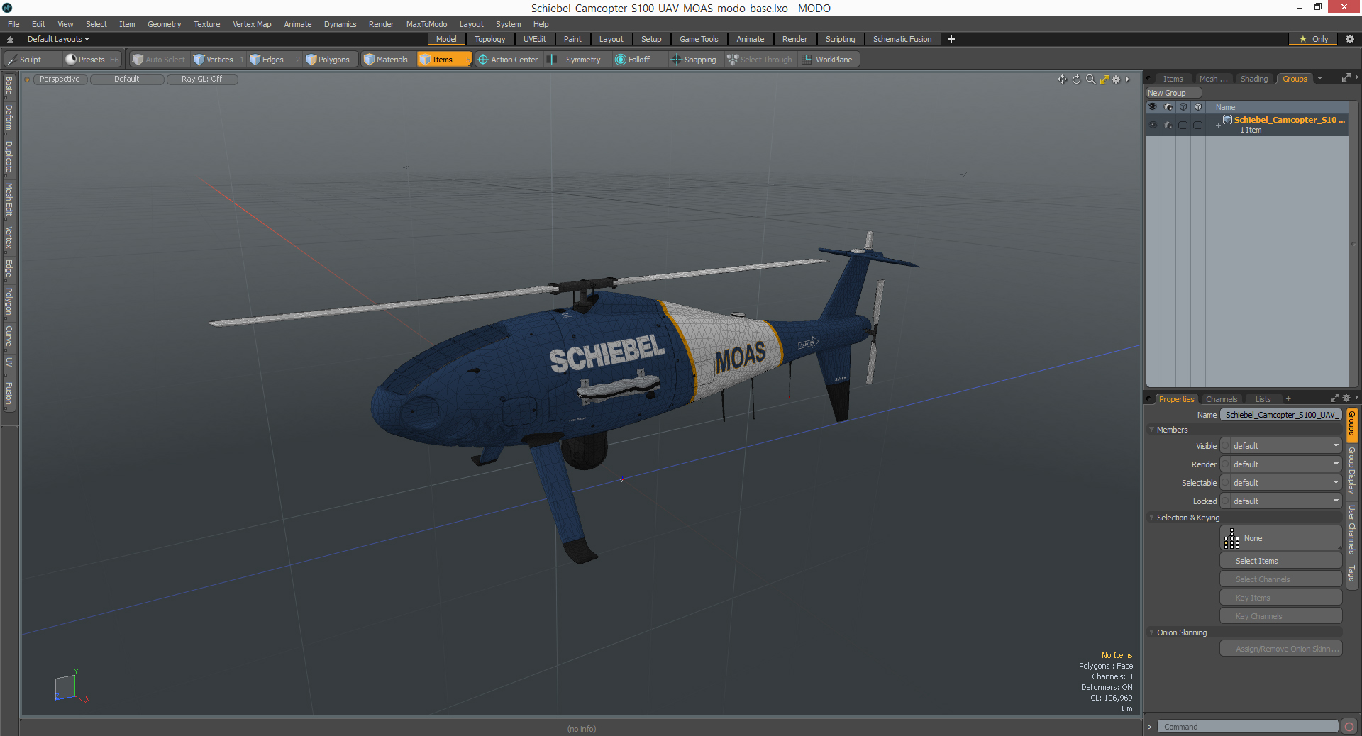This screenshot has height=736, width=1362.
Task: Open the Selectable default dropdown
Action: coord(1286,483)
